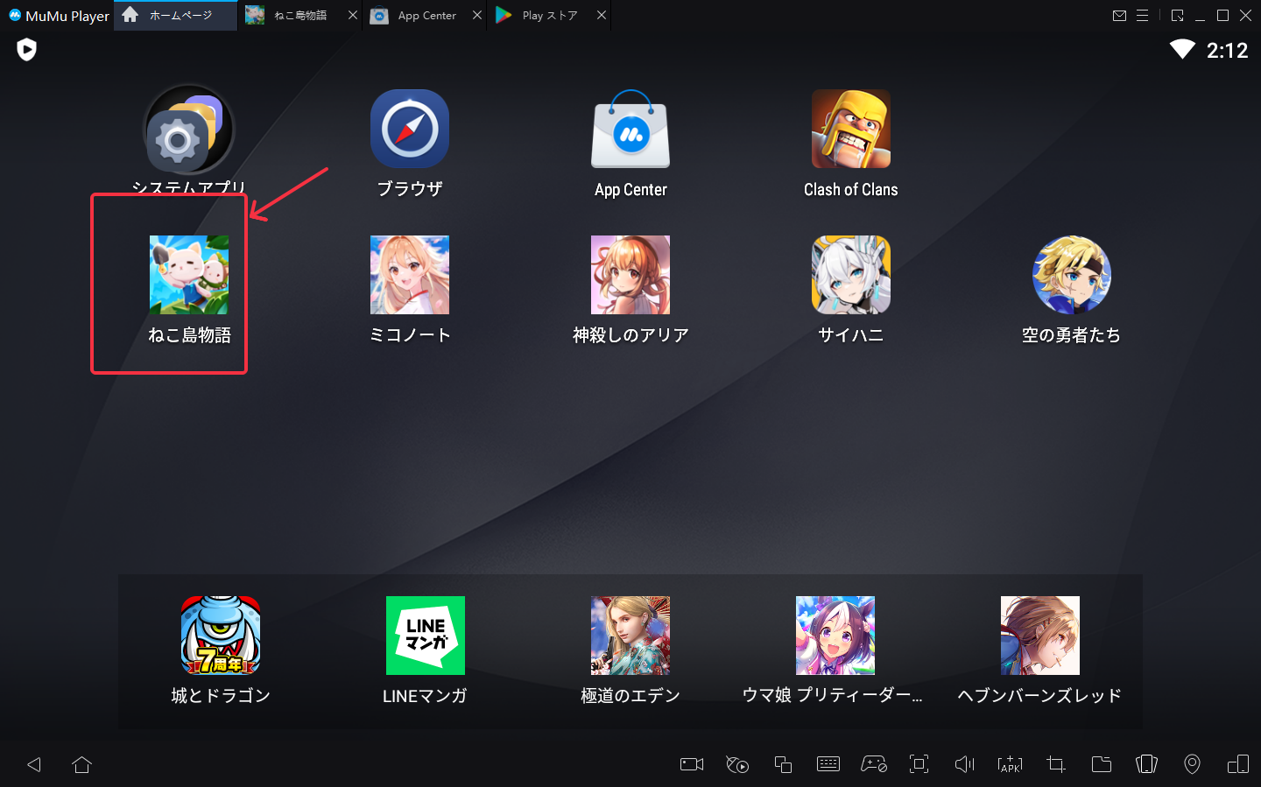Image resolution: width=1261 pixels, height=787 pixels.
Task: Open the multi-instance tool
Action: (x=783, y=764)
